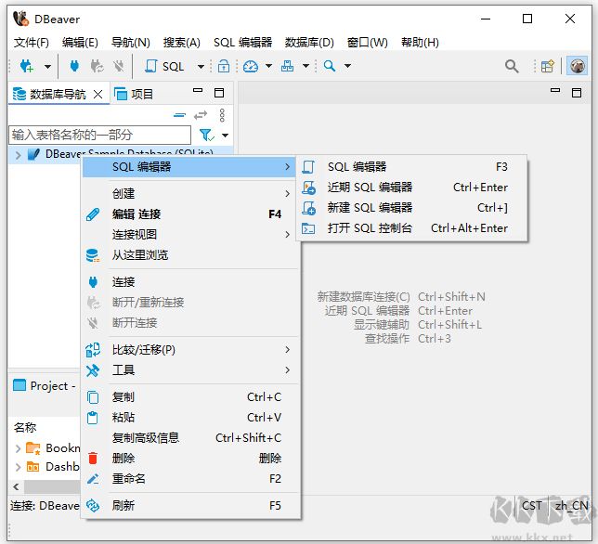Open the 文件(F) menu
This screenshot has height=544, width=598.
tap(32, 43)
